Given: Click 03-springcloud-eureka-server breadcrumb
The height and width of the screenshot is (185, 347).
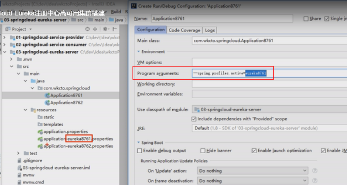Looking at the screenshot, I should [x=33, y=20].
